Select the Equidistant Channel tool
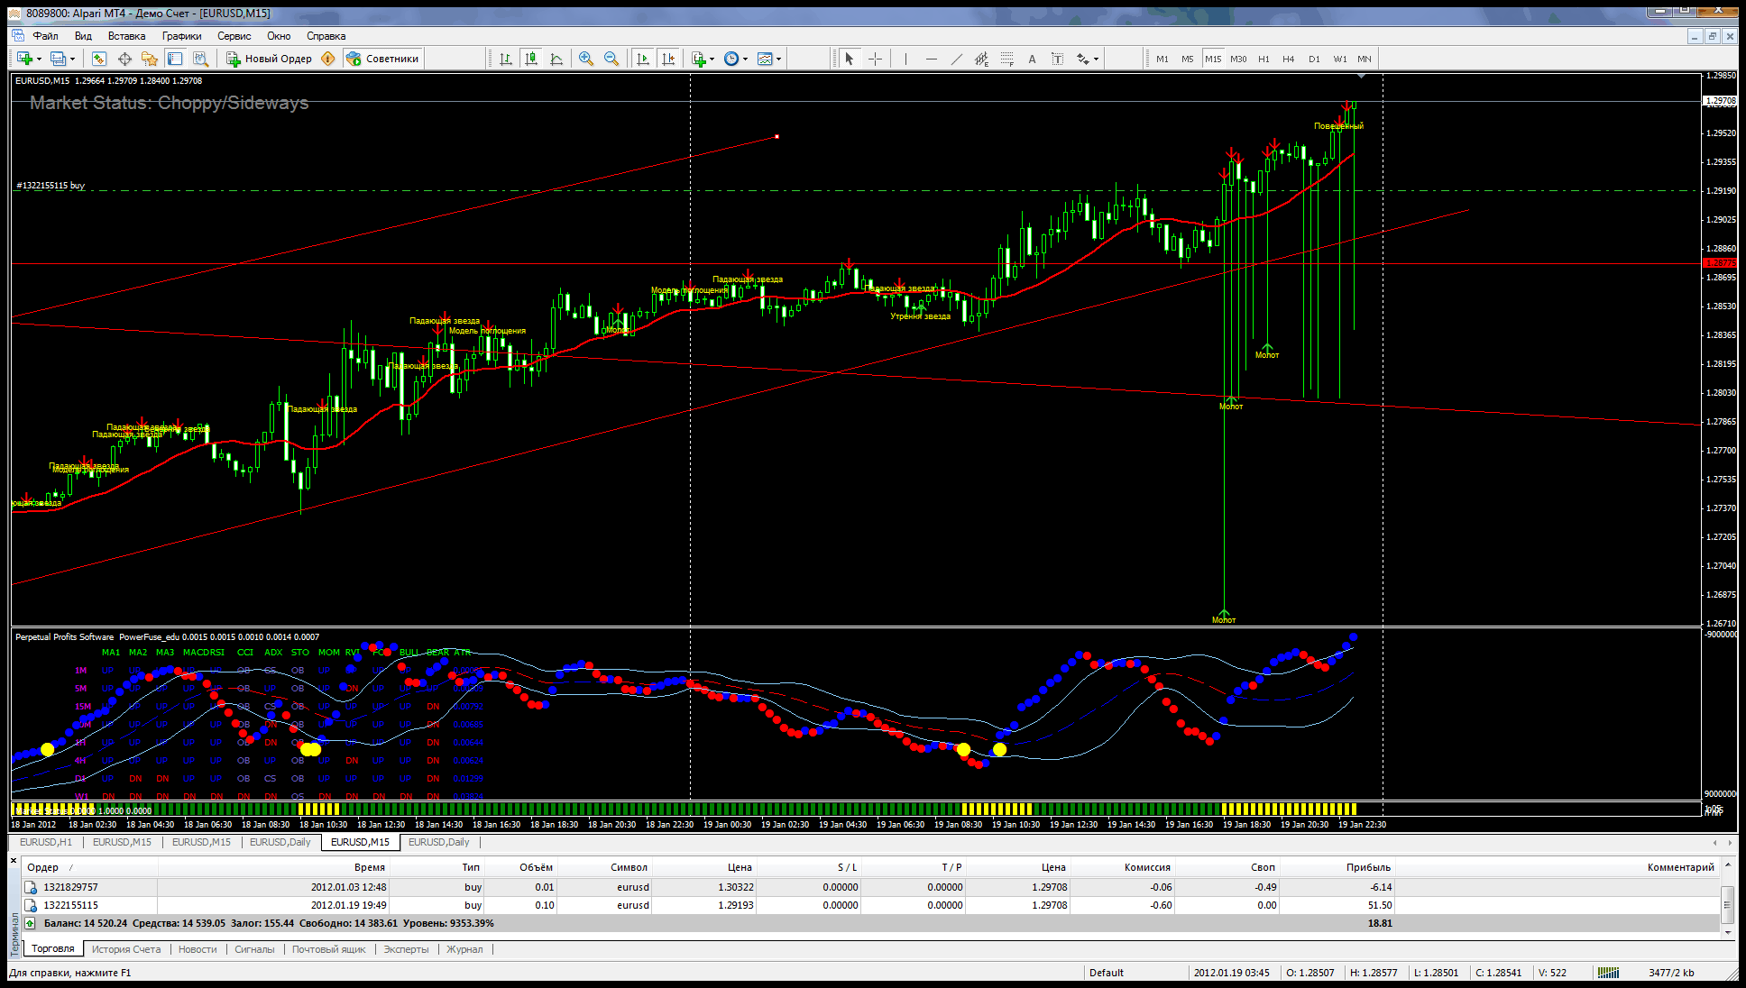Viewport: 1746px width, 988px height. pos(981,59)
